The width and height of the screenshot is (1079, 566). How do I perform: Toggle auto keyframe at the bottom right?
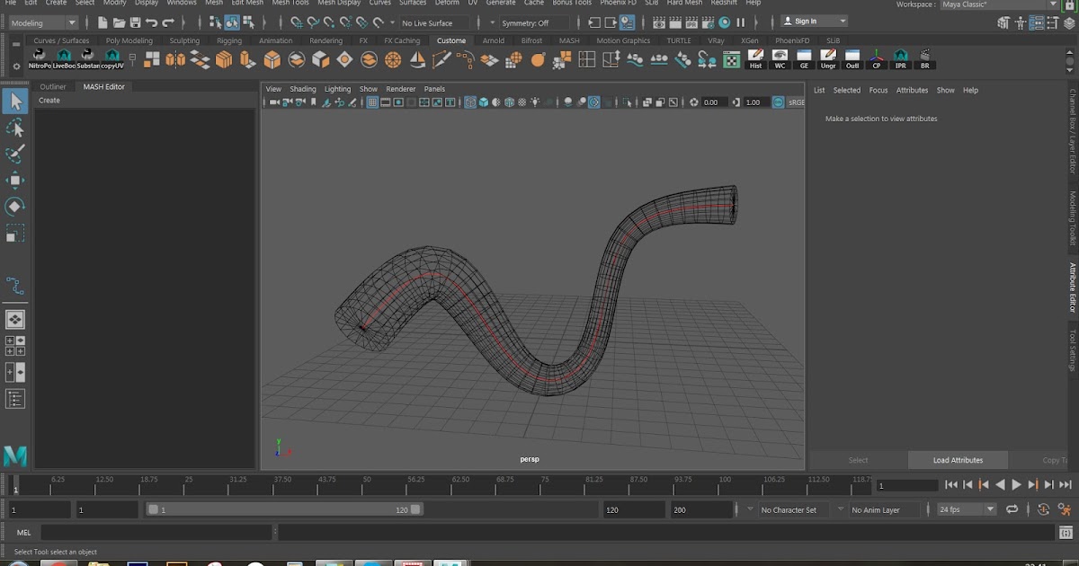pyautogui.click(x=1043, y=509)
